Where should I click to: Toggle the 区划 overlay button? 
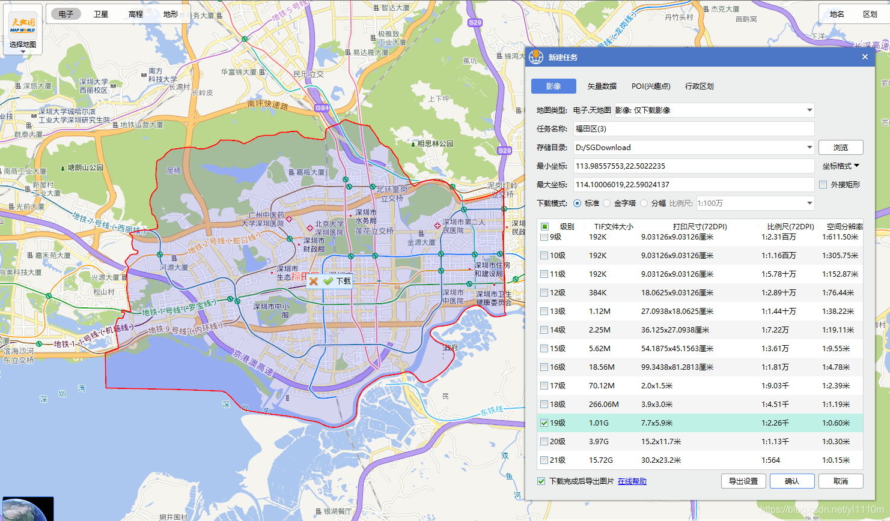pyautogui.click(x=870, y=14)
